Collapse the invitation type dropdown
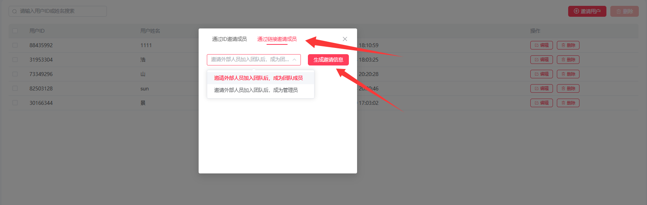 (x=294, y=60)
